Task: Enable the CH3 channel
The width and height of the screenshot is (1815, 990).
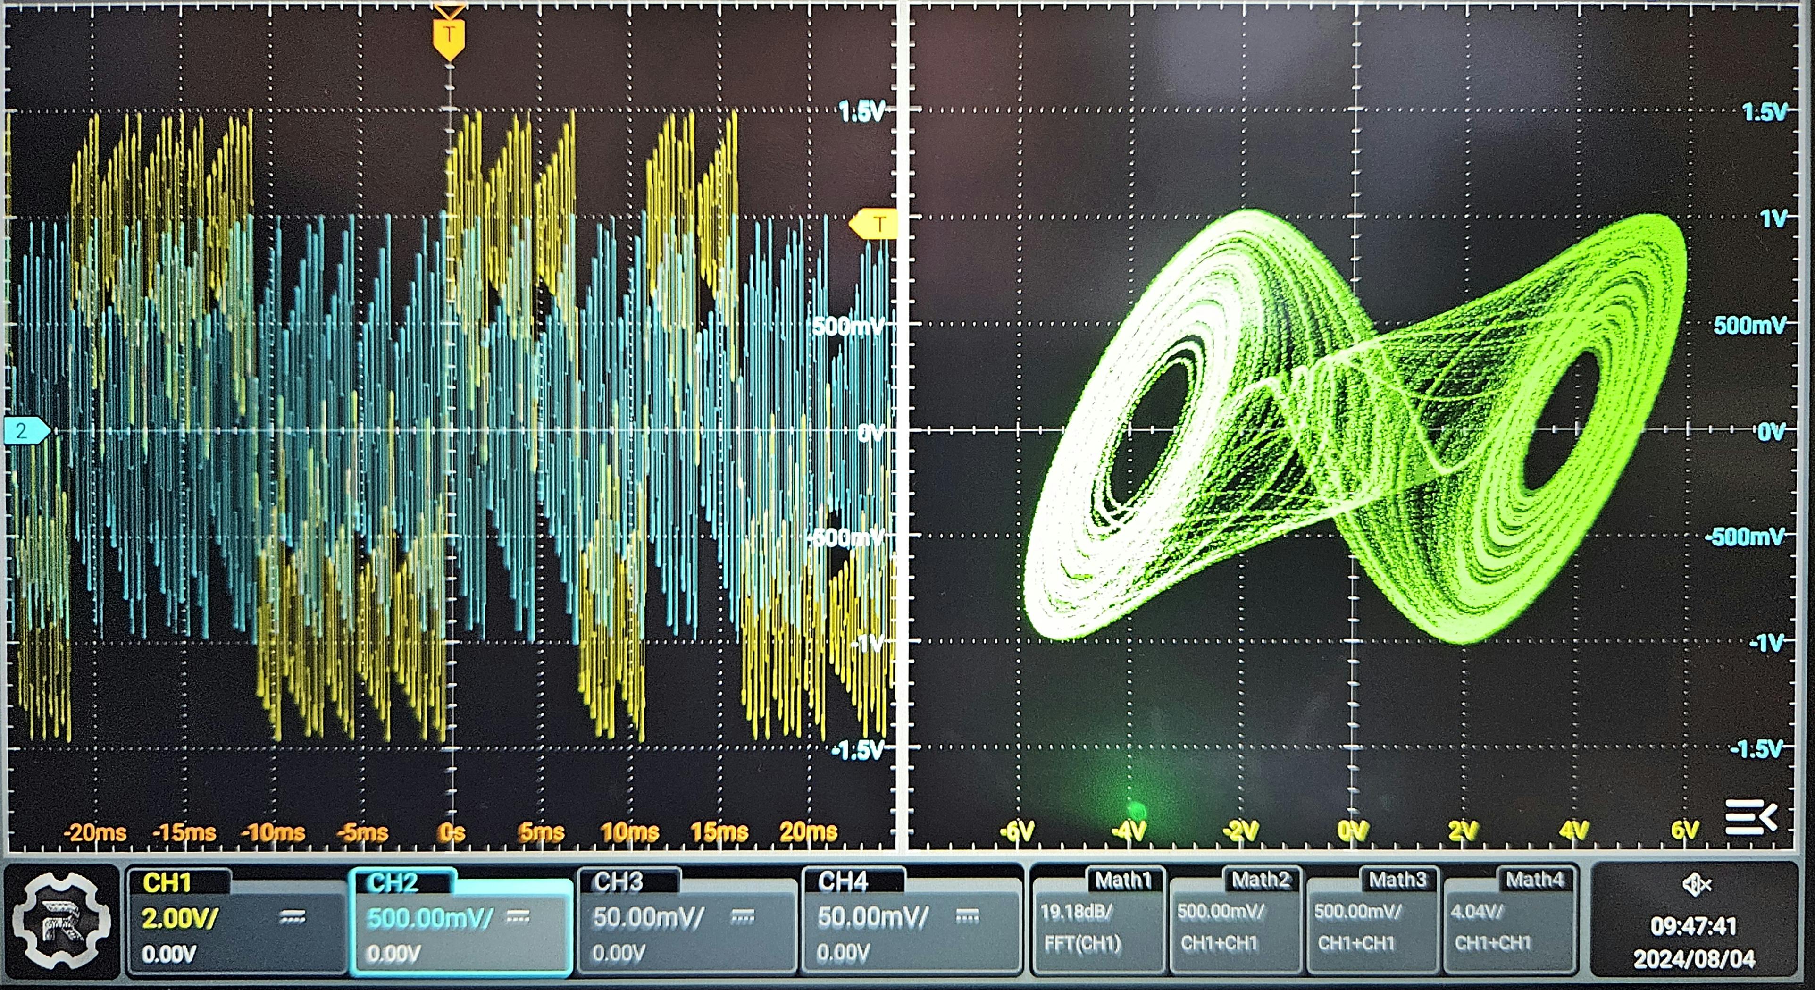Action: [619, 883]
